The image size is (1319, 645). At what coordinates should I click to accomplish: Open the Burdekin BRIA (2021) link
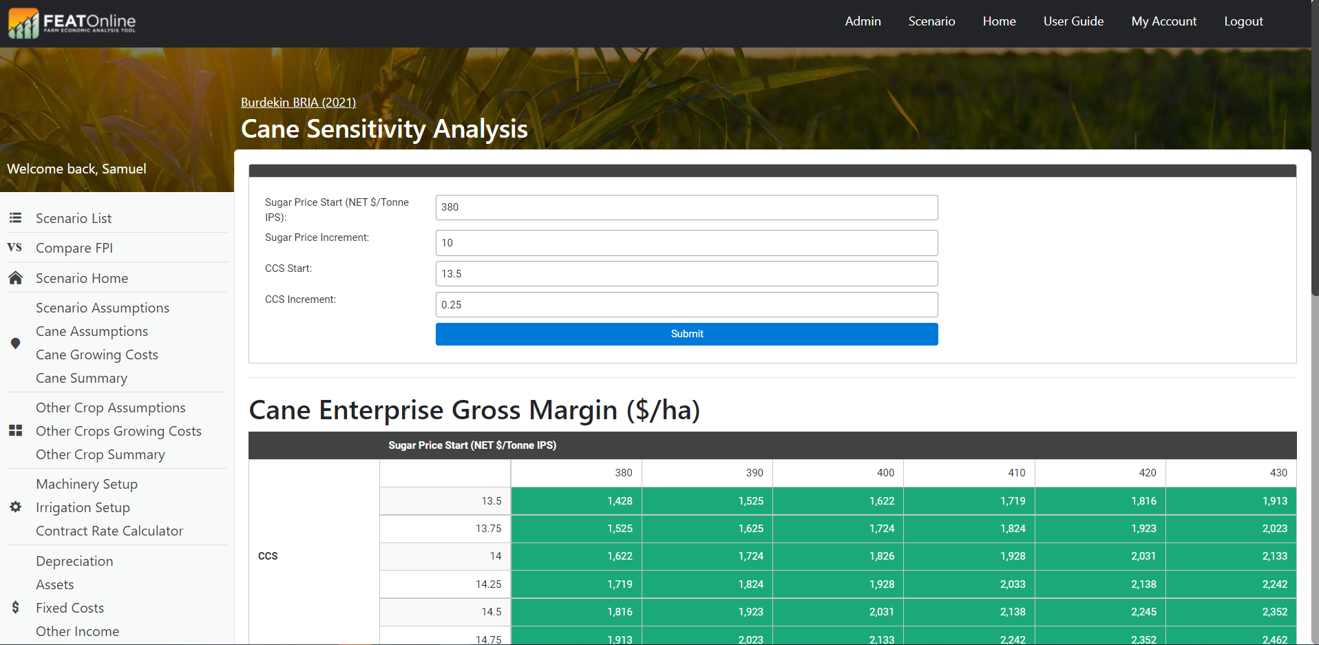pyautogui.click(x=298, y=103)
